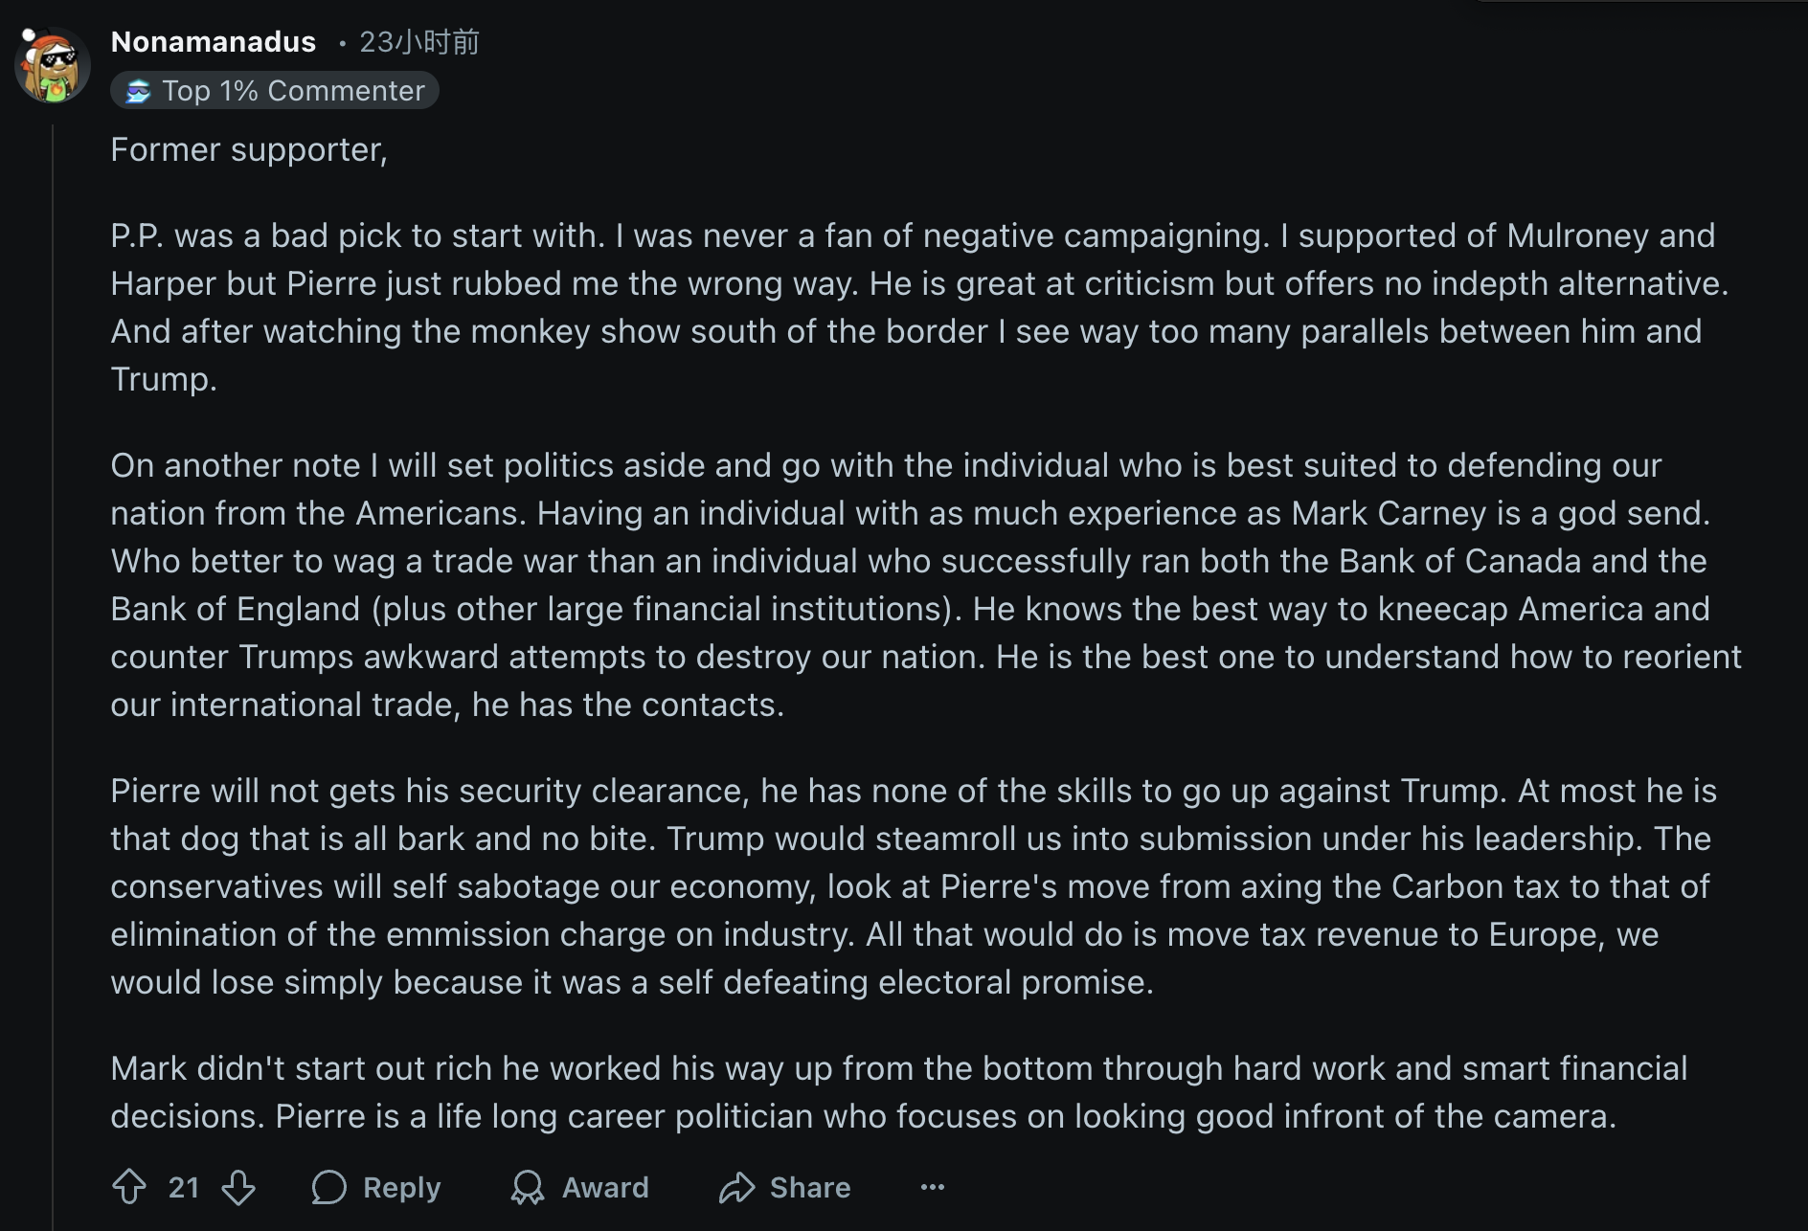The height and width of the screenshot is (1231, 1808).
Task: Click the share arrow icon
Action: click(x=736, y=1187)
